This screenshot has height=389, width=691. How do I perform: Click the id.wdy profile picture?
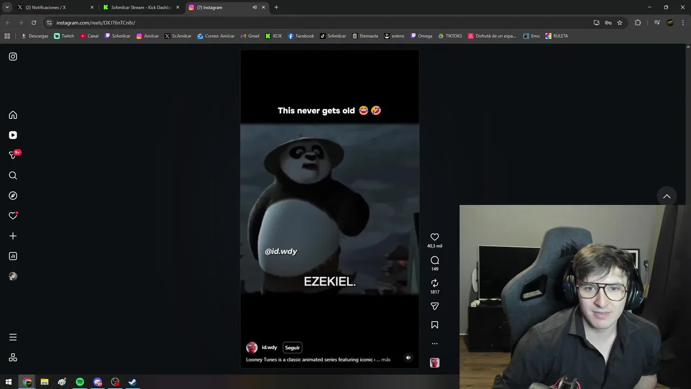(x=252, y=347)
